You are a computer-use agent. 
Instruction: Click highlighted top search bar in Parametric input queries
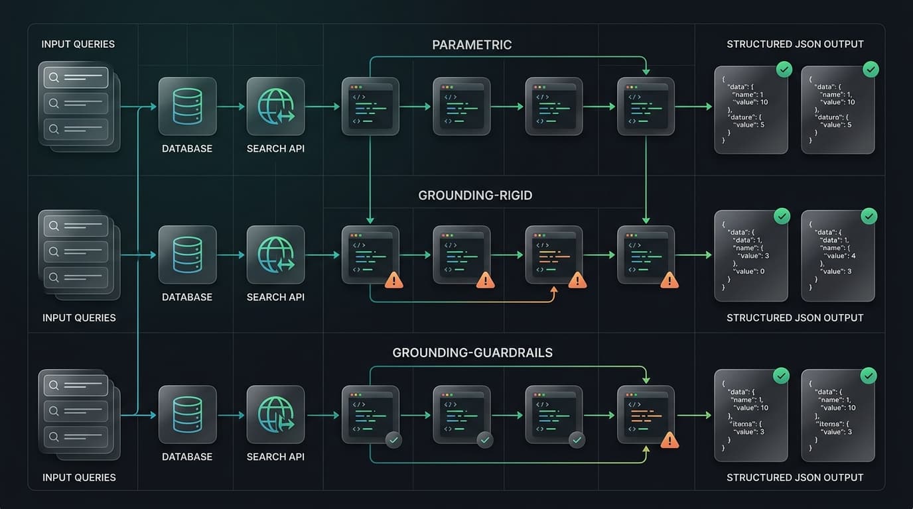(x=76, y=78)
